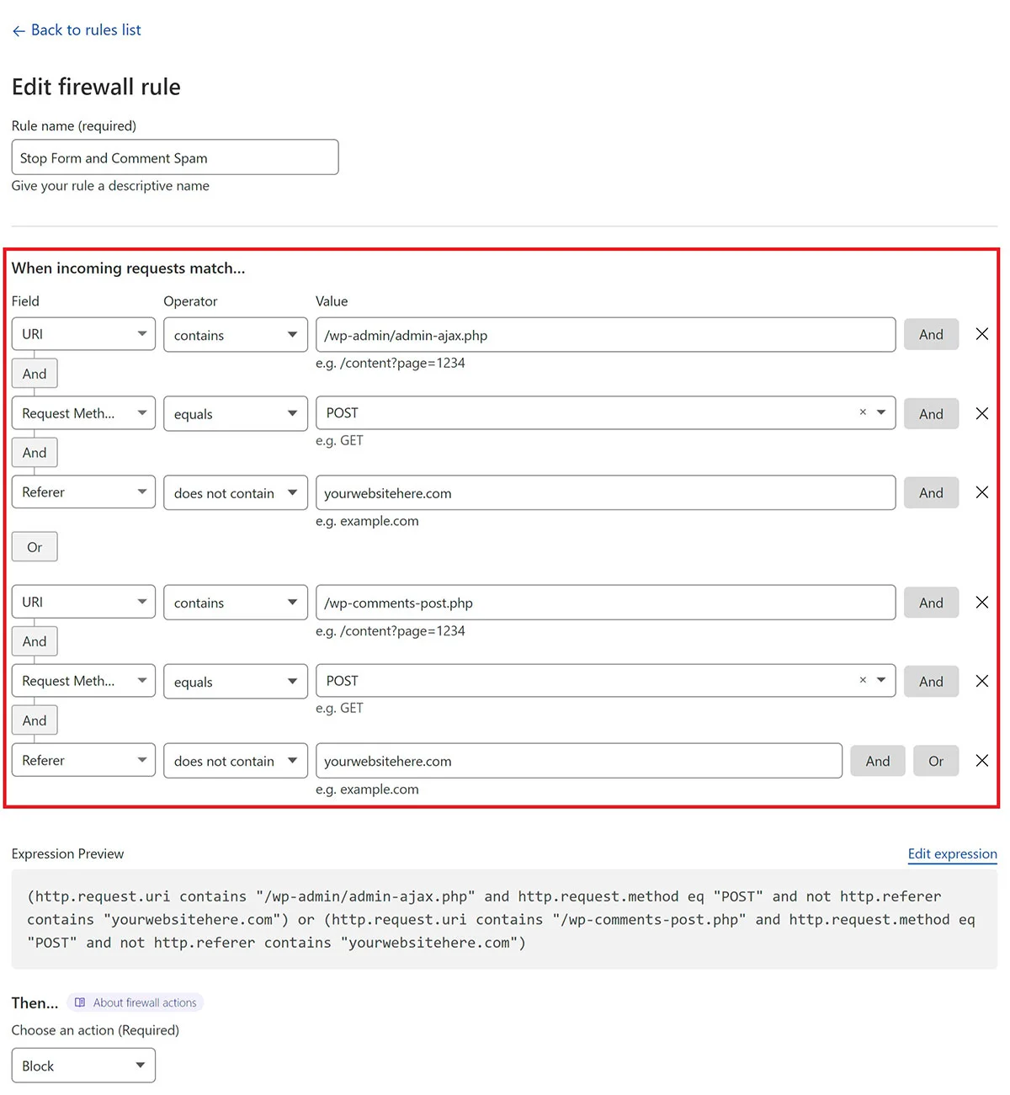The height and width of the screenshot is (1095, 1010).
Task: Click Edit expression link
Action: 952,853
